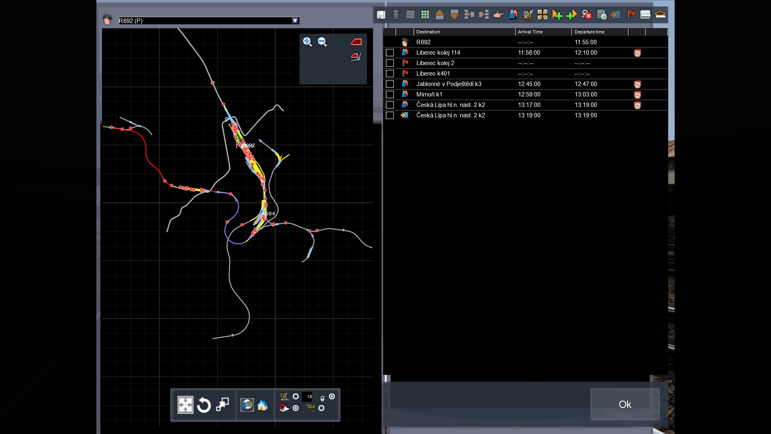Click the red flag toolbar icon
Screen dimensions: 771x434
pos(631,14)
